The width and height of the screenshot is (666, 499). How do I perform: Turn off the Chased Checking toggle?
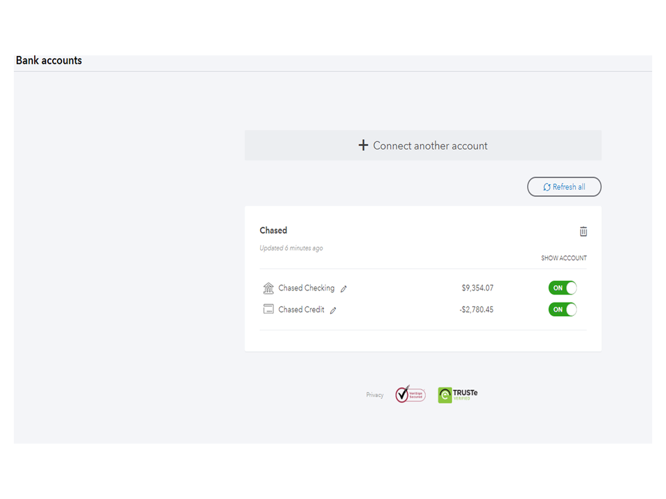562,288
